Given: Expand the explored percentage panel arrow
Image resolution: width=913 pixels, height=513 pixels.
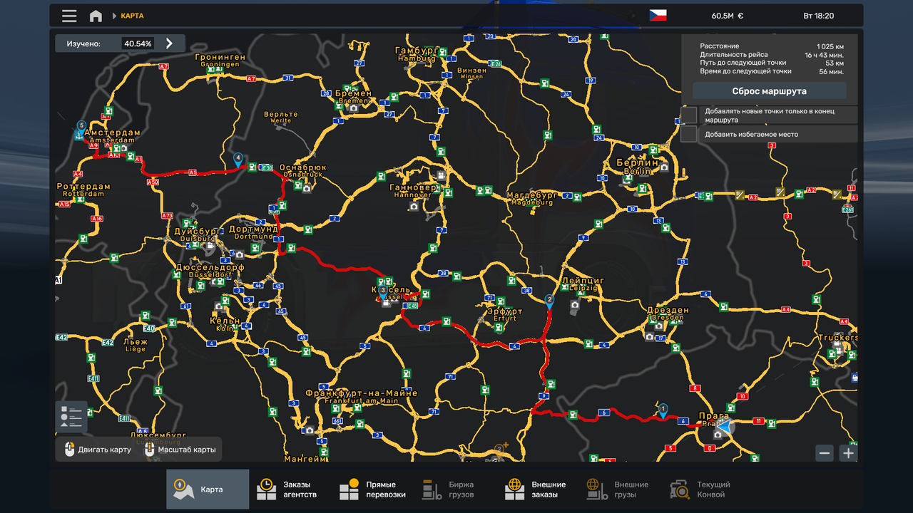Looking at the screenshot, I should click(169, 43).
